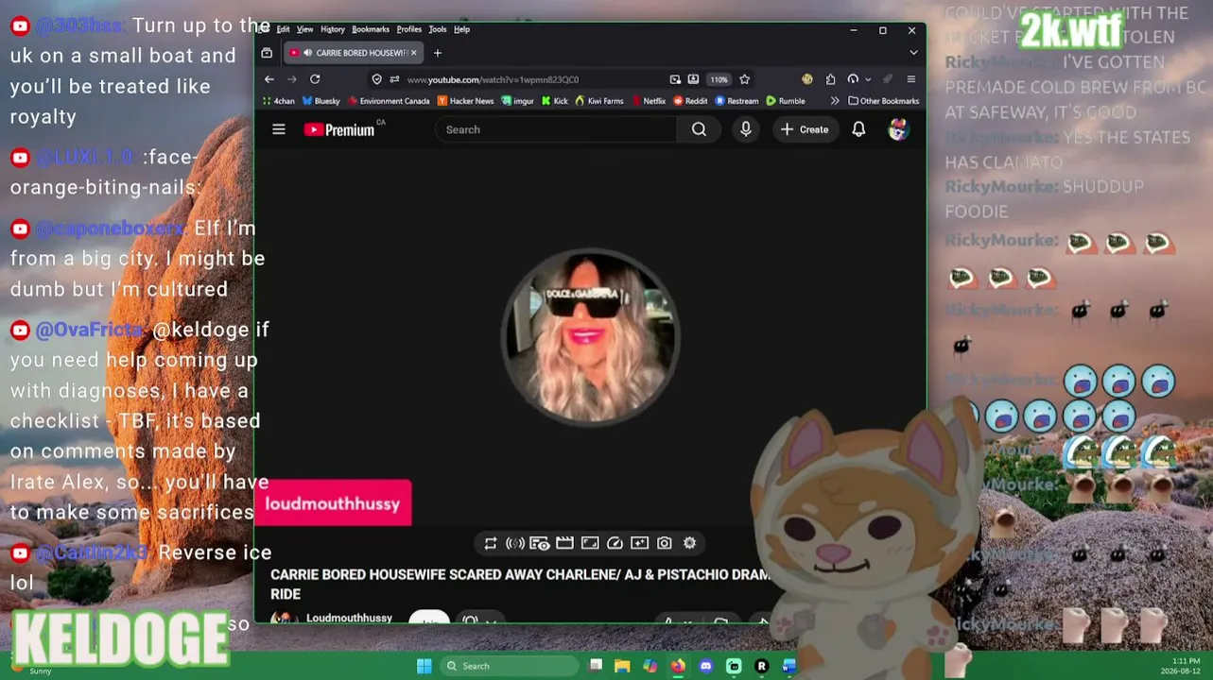Open the Netflix bookmark
The image size is (1213, 680).
tap(649, 101)
